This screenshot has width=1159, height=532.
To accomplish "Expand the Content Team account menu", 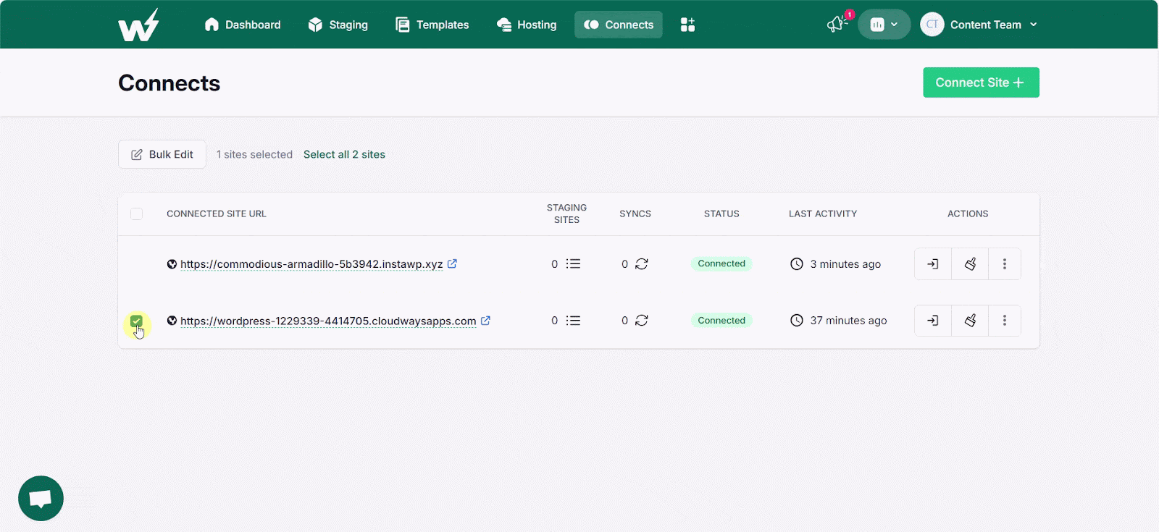I will (993, 25).
